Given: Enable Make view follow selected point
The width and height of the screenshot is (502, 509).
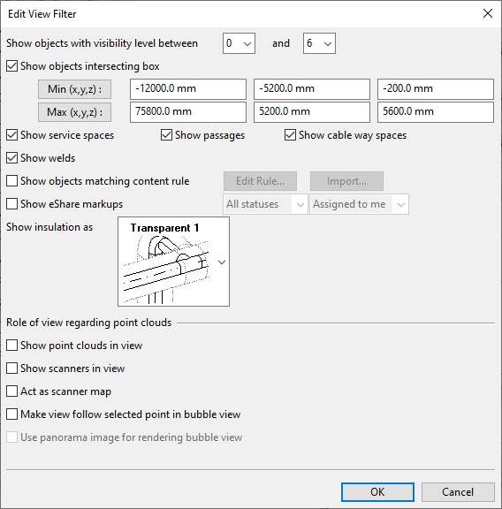Looking at the screenshot, I should [12, 414].
